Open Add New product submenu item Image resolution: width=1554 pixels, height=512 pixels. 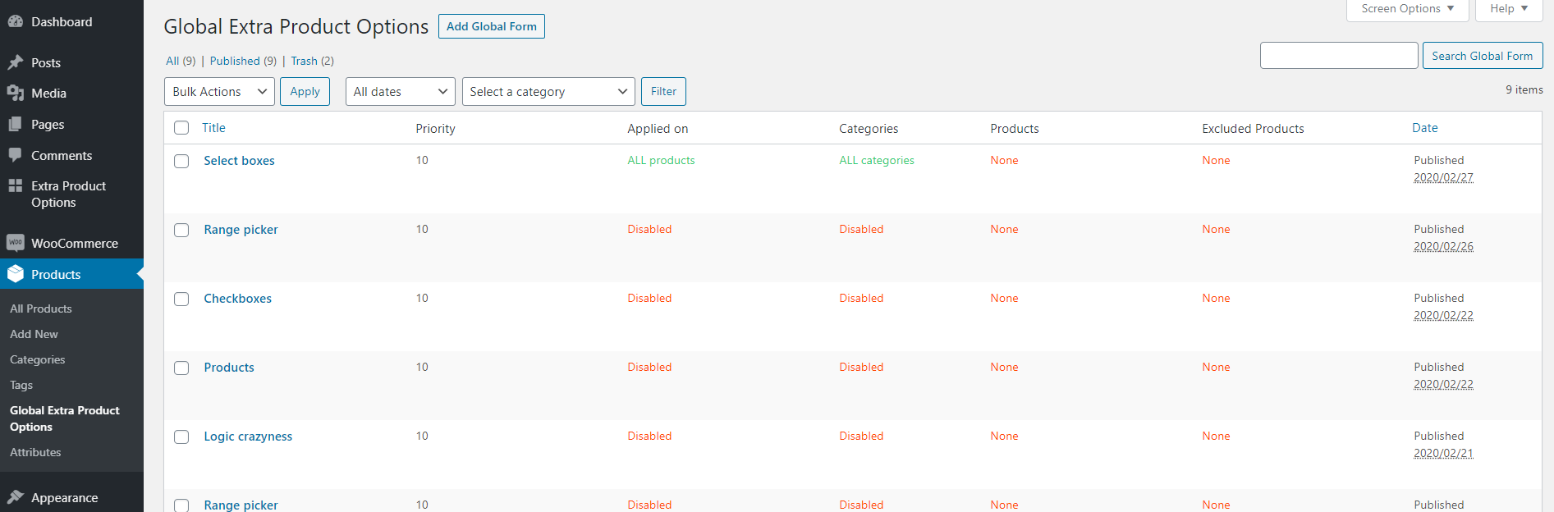pyautogui.click(x=34, y=334)
